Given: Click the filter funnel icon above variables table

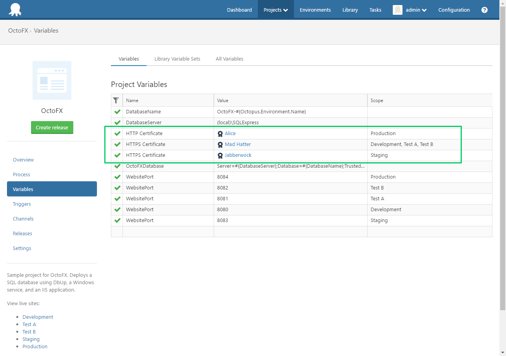Looking at the screenshot, I should (x=116, y=100).
